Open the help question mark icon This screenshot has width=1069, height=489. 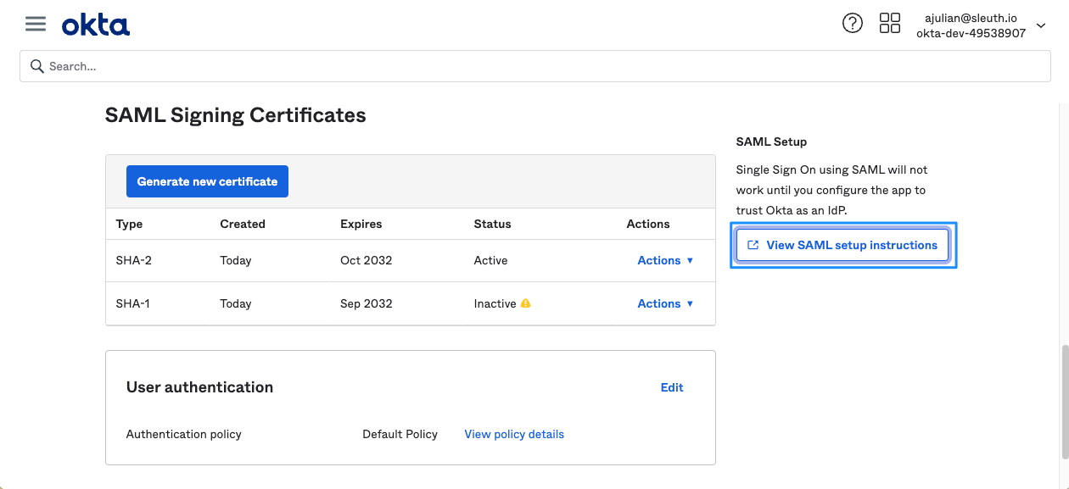tap(852, 24)
